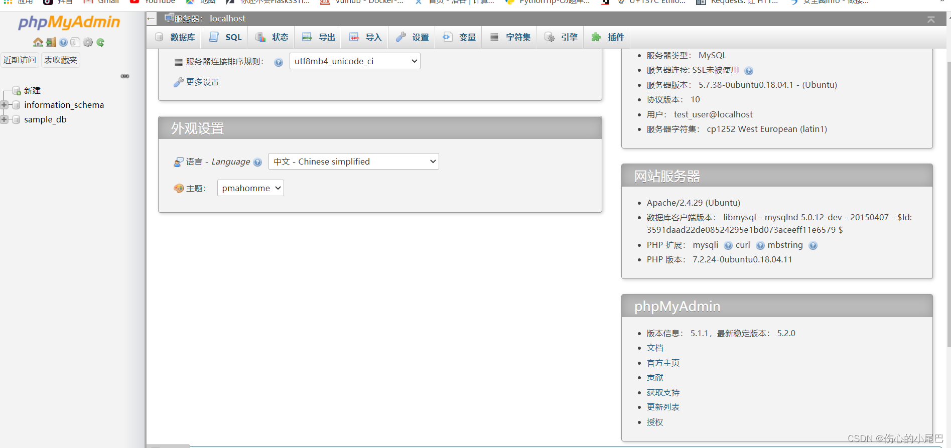Click latest stable version 5.2.0 text
The width and height of the screenshot is (951, 448).
786,333
